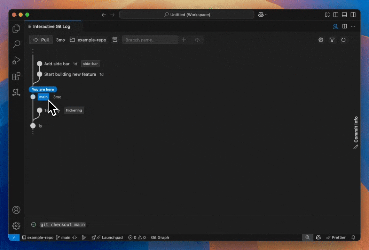
Task: Open the filter funnel icon
Action: coord(332,40)
